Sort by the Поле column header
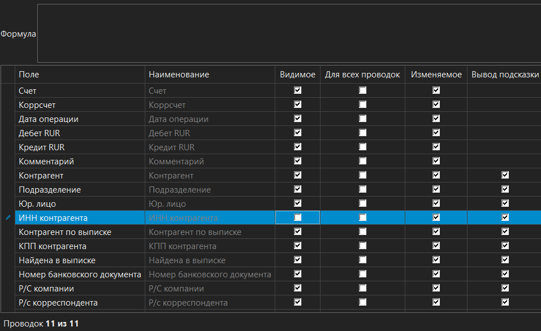 79,75
